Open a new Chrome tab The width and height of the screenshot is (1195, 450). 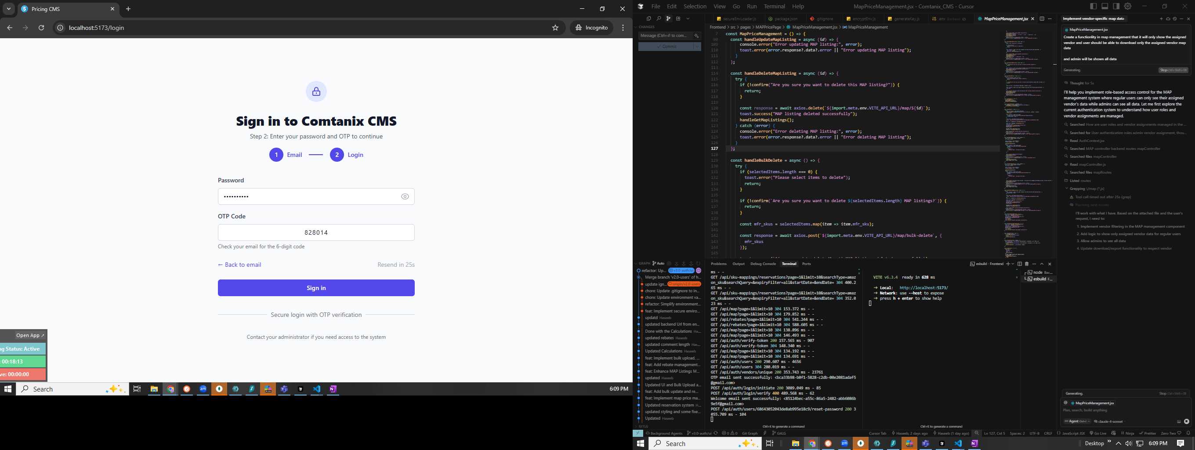pos(128,9)
